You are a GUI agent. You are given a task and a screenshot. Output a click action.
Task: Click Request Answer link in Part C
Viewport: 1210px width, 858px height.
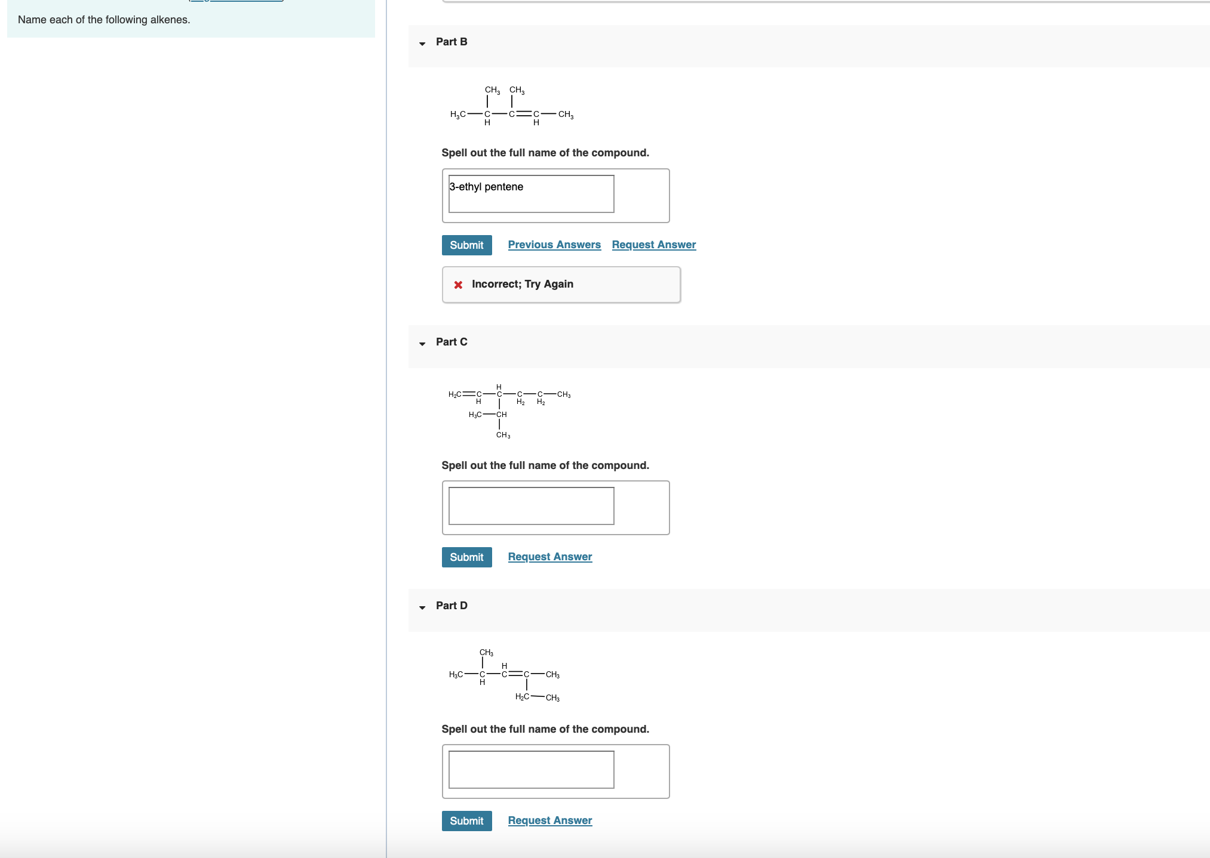click(x=549, y=557)
